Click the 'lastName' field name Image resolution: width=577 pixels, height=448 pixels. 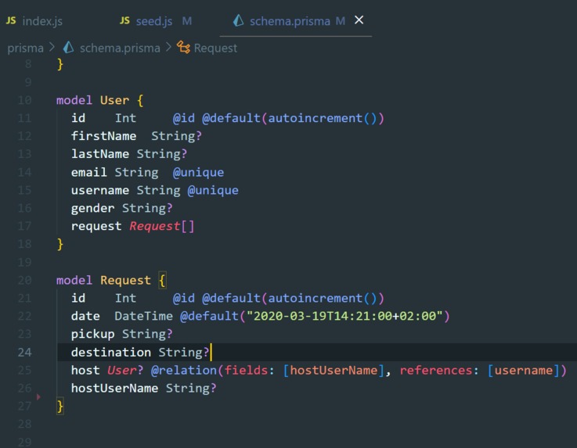tap(100, 154)
